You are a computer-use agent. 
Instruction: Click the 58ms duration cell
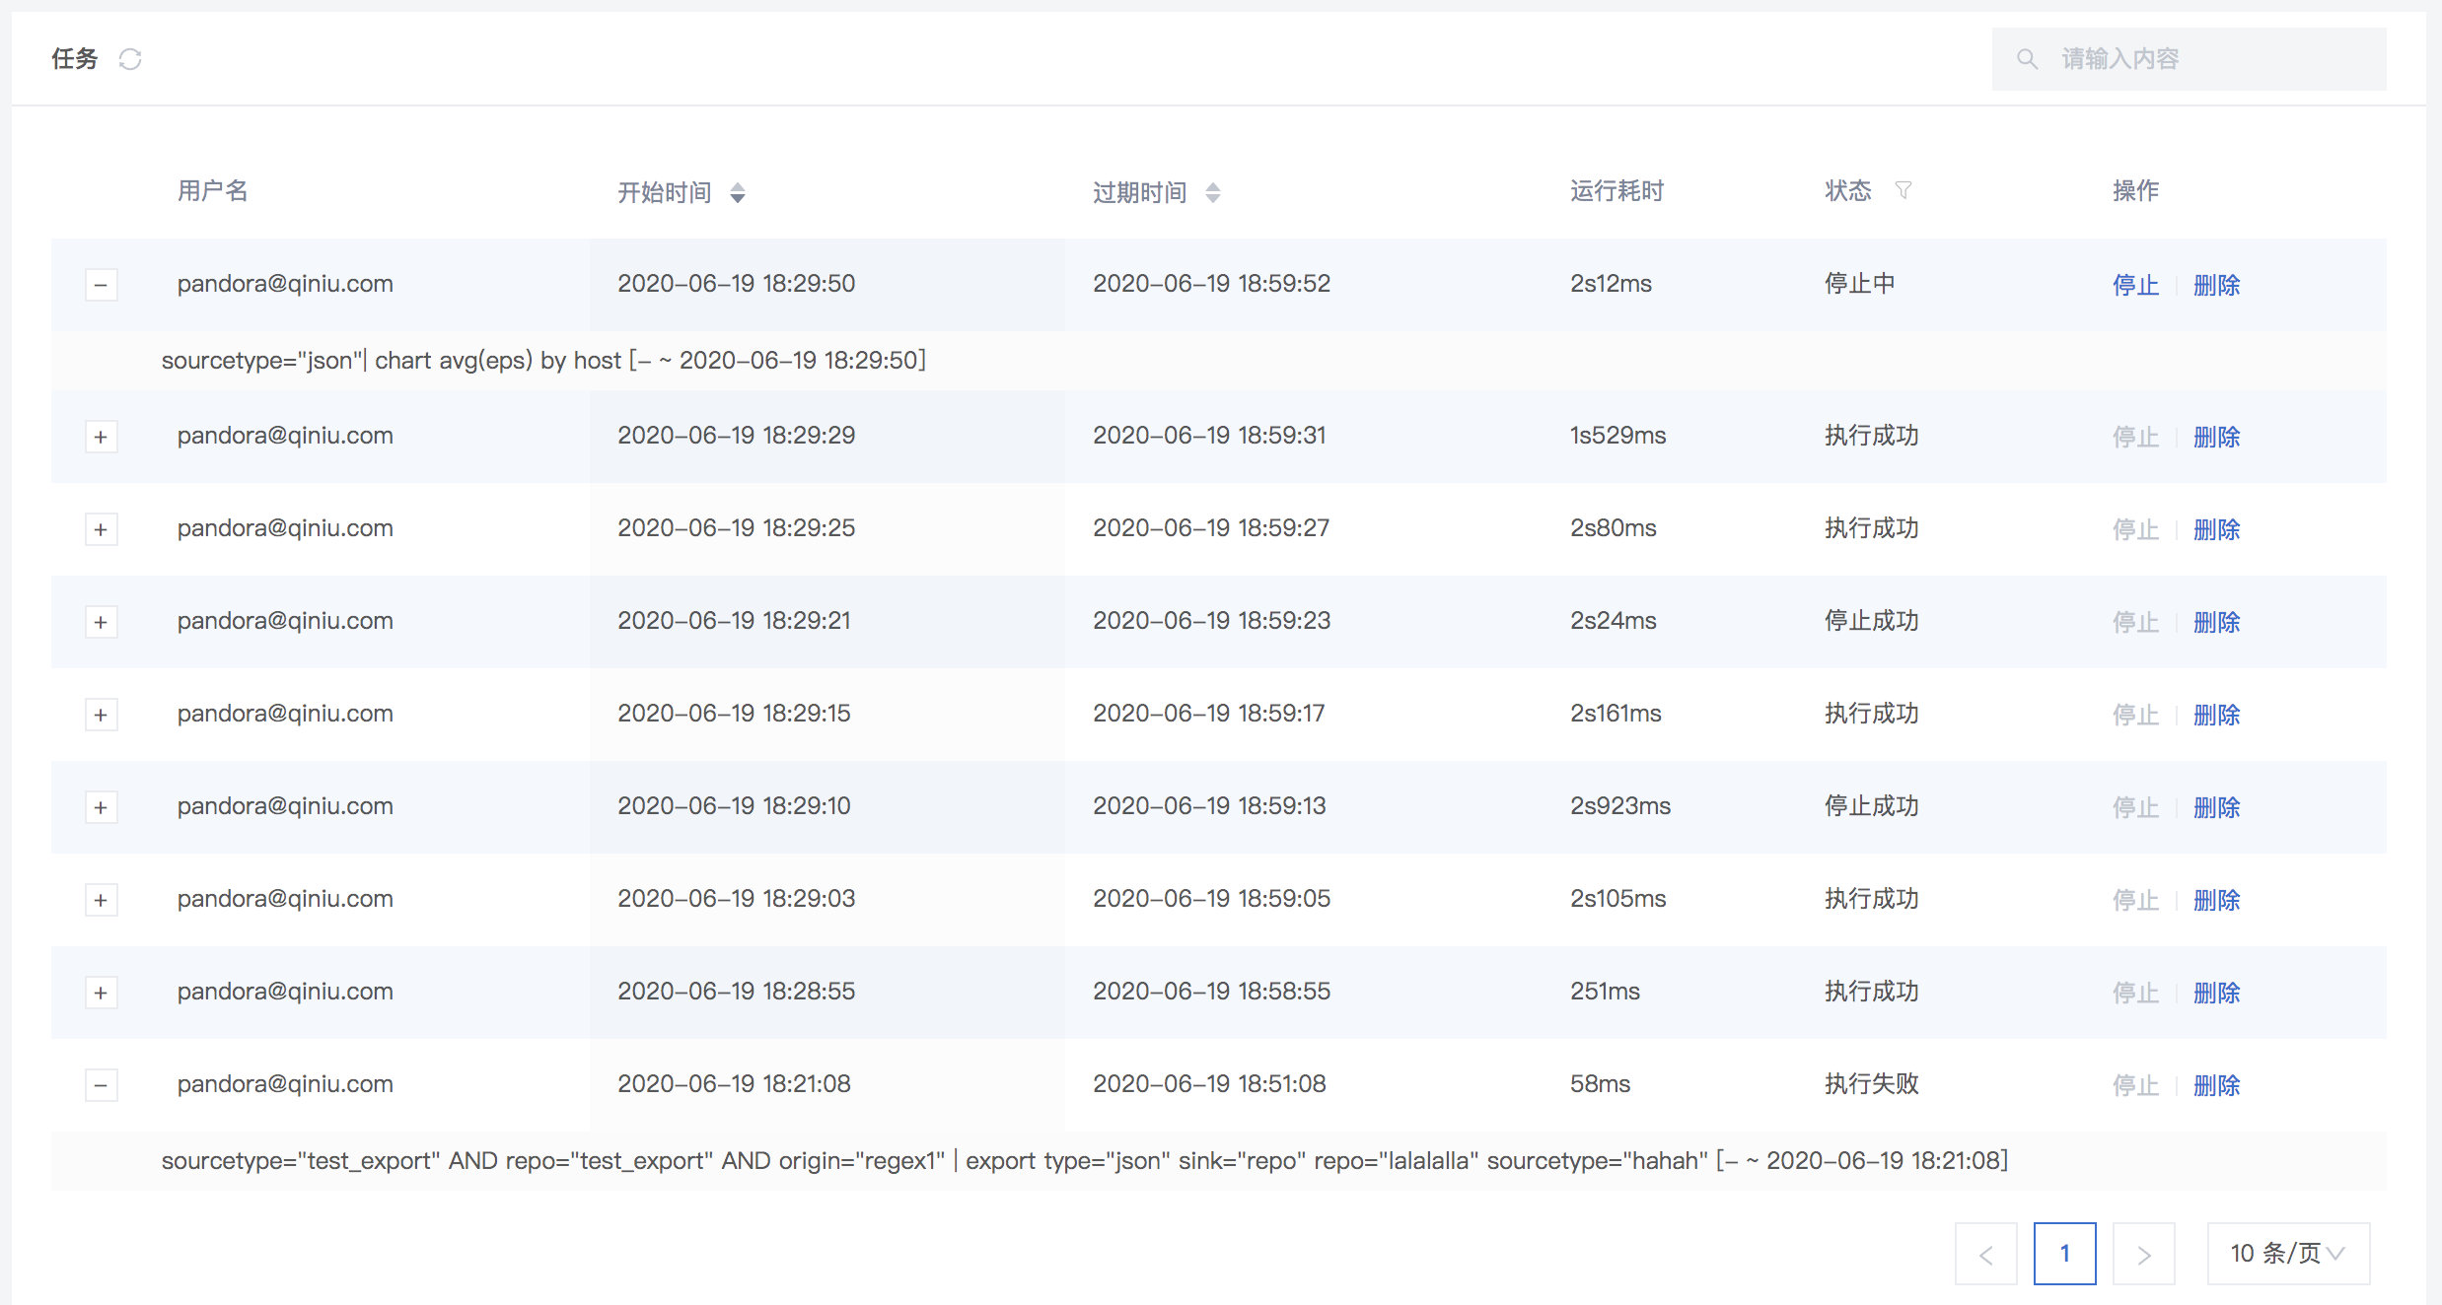(1600, 1084)
